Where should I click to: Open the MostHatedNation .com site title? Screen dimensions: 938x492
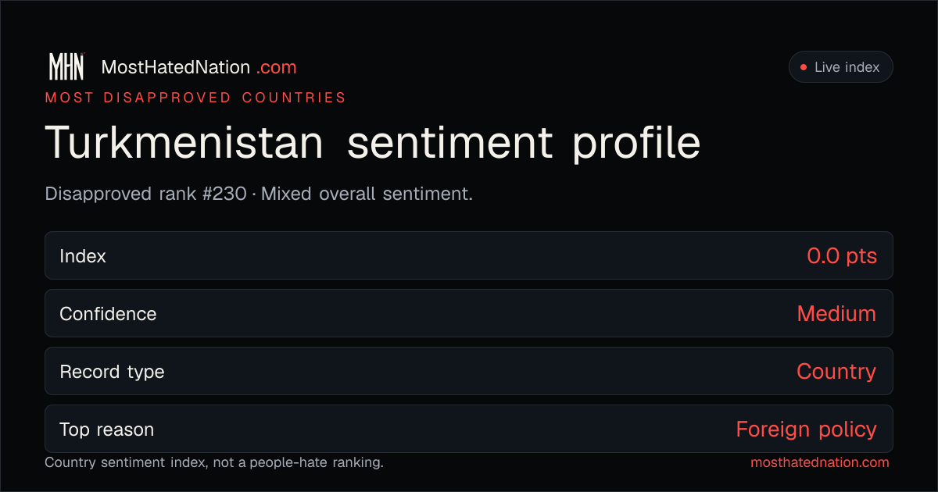point(199,67)
